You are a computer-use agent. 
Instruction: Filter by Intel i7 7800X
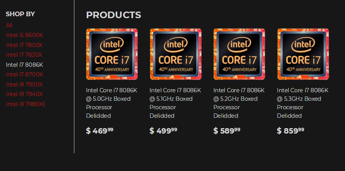(24, 45)
